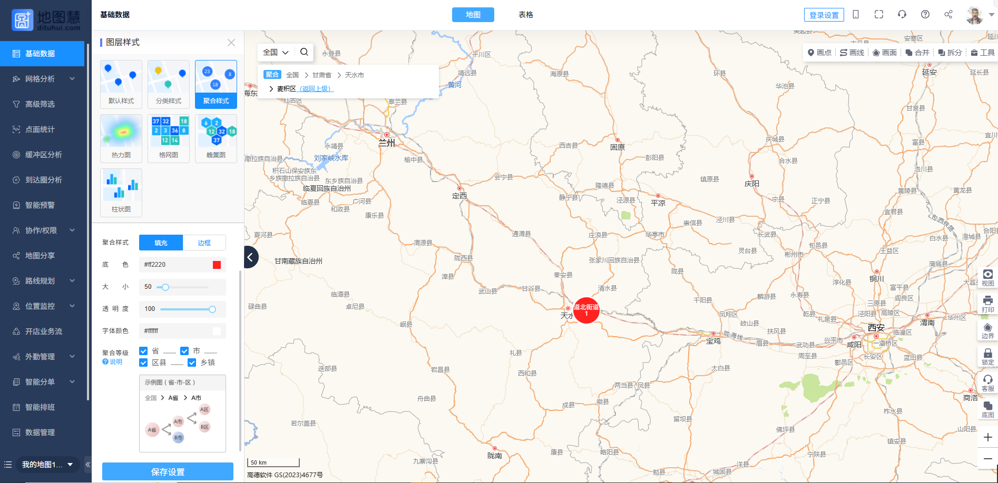This screenshot has width=998, height=483.
Task: Open the fullscreen mode icon
Action: 878,14
